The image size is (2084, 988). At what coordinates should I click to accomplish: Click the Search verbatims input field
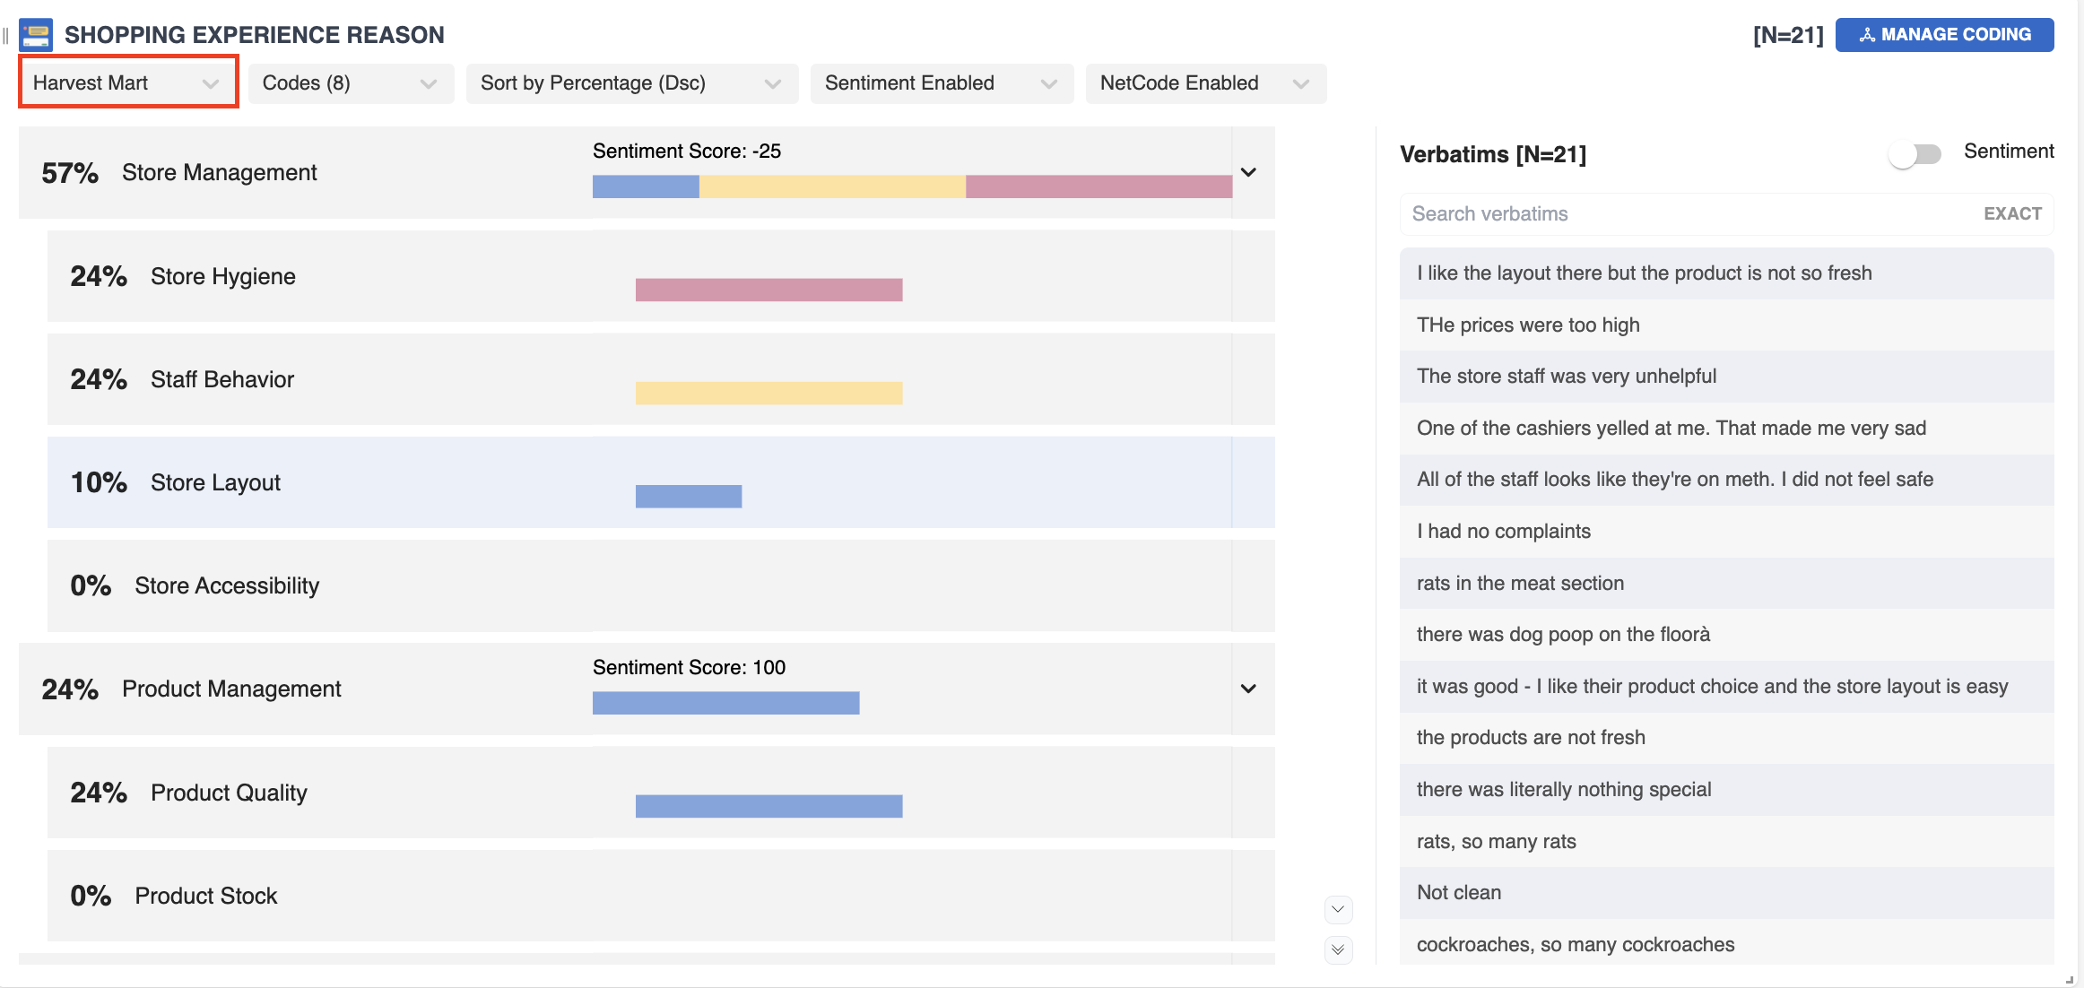click(x=1686, y=214)
